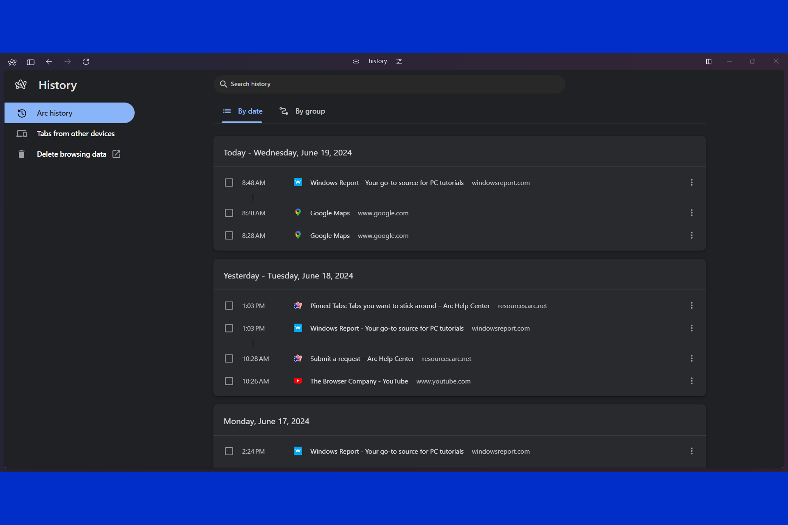The height and width of the screenshot is (525, 788).
Task: Click the split view icon in toolbar
Action: coord(708,61)
